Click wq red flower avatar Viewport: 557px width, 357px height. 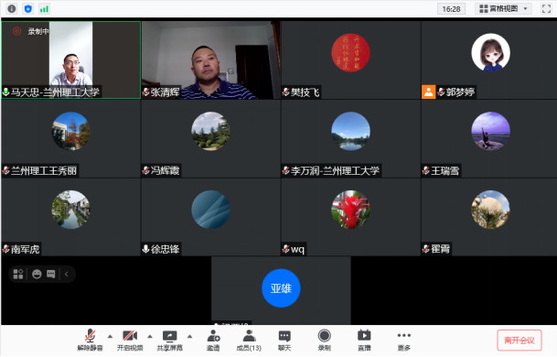pyautogui.click(x=350, y=210)
